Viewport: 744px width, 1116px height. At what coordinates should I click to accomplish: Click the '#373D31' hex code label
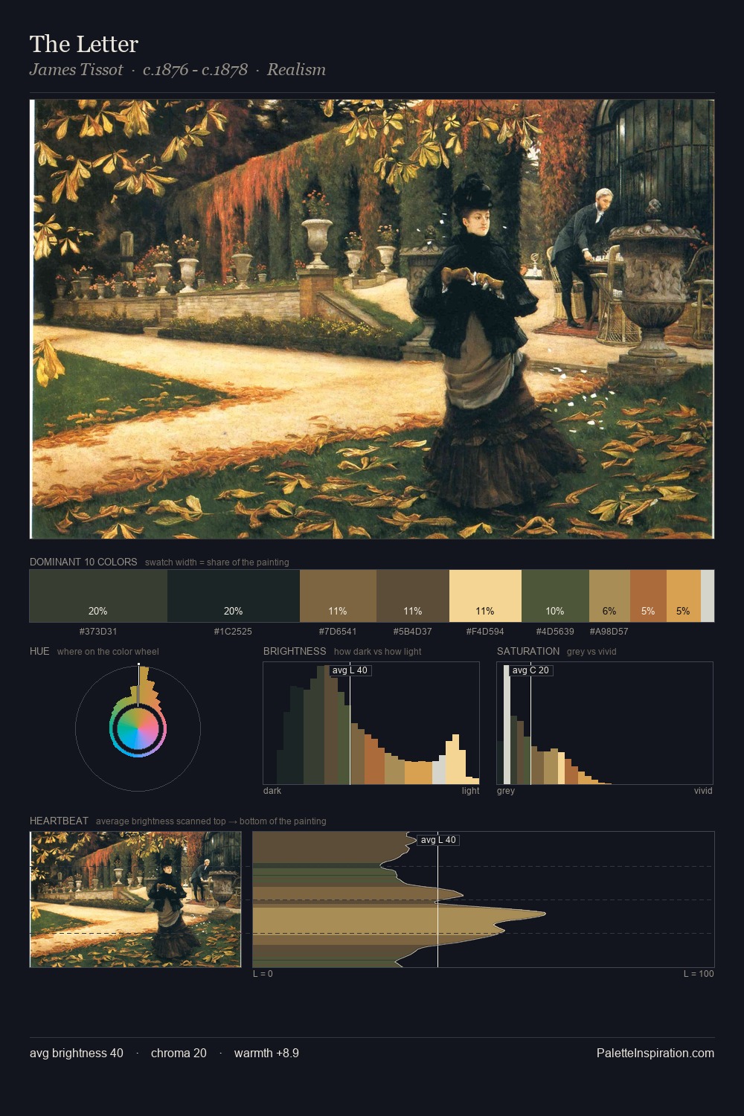point(98,632)
